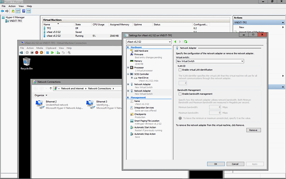Viewport: 286px width, 179px height.
Task: Click the next arrow in Settings dialog
Action: click(180, 42)
